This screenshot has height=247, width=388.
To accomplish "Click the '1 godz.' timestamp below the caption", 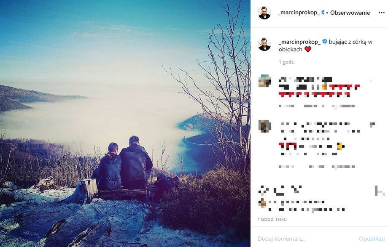I will pyautogui.click(x=286, y=62).
